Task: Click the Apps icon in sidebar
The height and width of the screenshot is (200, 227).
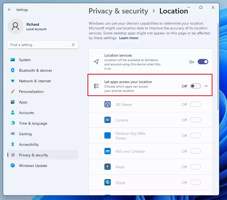Action: (13, 102)
